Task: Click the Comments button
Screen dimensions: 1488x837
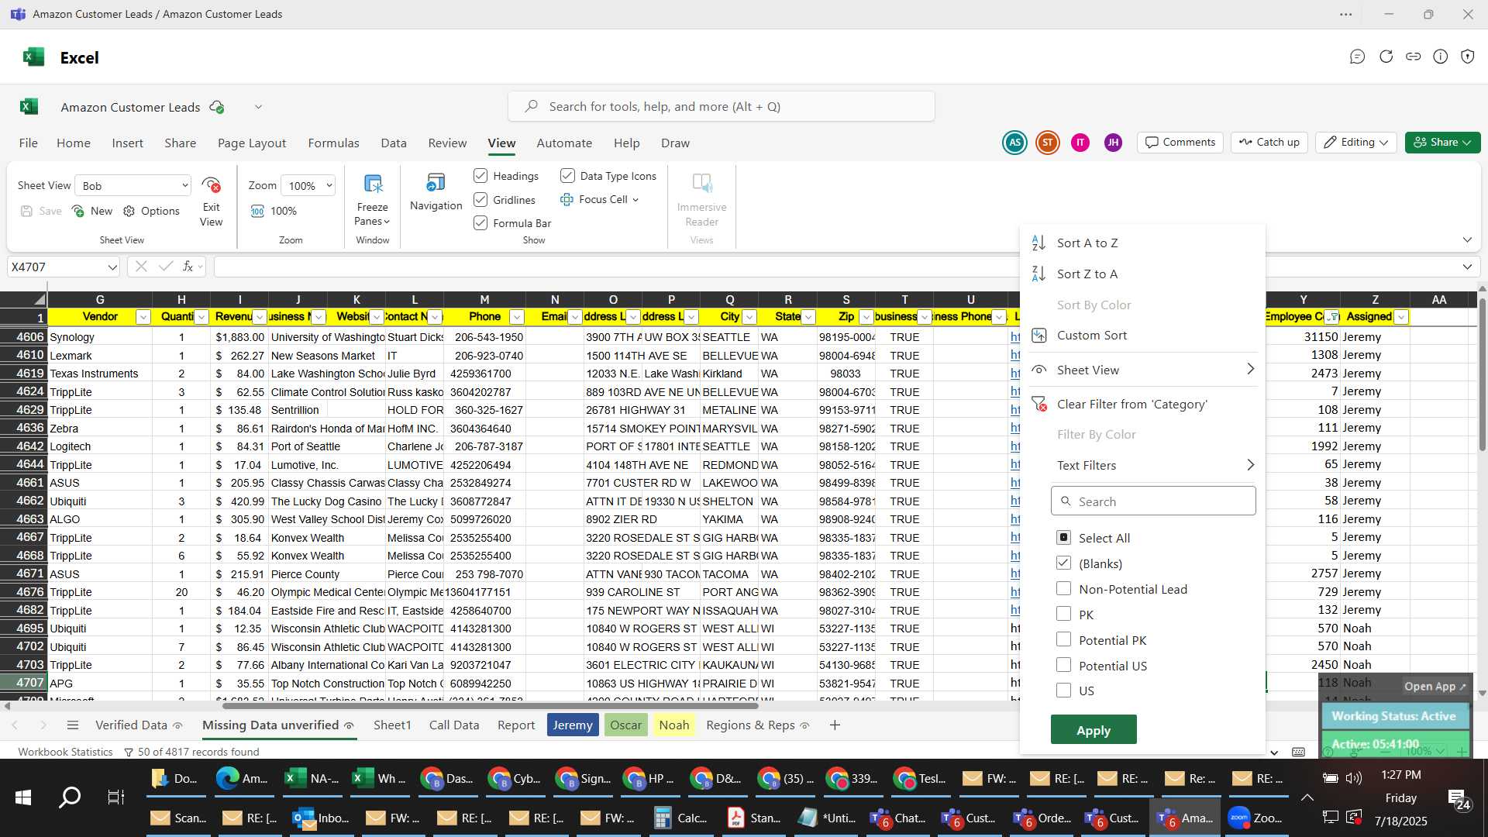Action: pyautogui.click(x=1180, y=143)
